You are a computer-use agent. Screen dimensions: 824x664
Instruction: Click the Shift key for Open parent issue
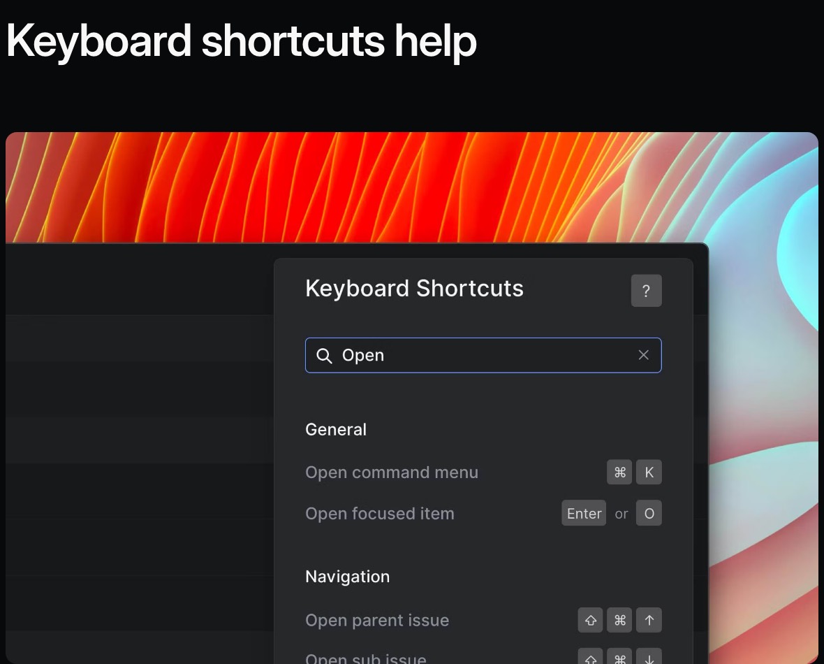tap(591, 620)
